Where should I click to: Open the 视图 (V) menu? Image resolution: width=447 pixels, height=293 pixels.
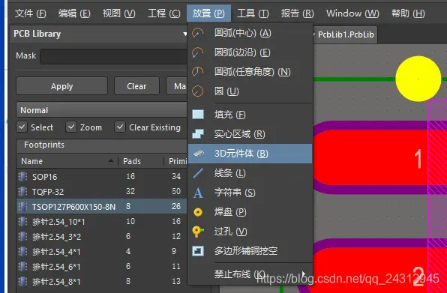119,13
